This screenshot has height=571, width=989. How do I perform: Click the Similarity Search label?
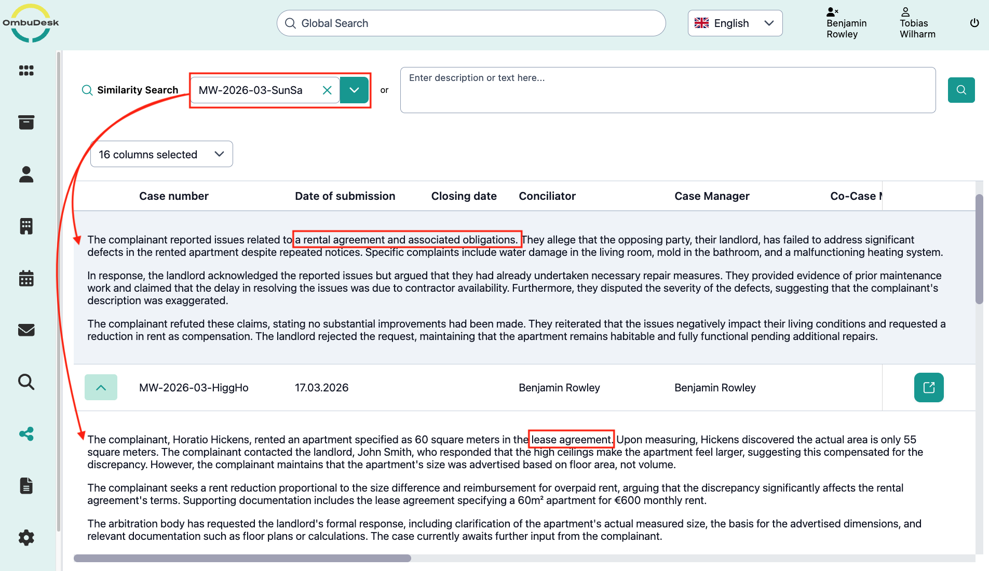[138, 90]
